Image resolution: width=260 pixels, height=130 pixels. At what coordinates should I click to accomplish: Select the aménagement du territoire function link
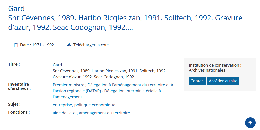click(x=104, y=113)
